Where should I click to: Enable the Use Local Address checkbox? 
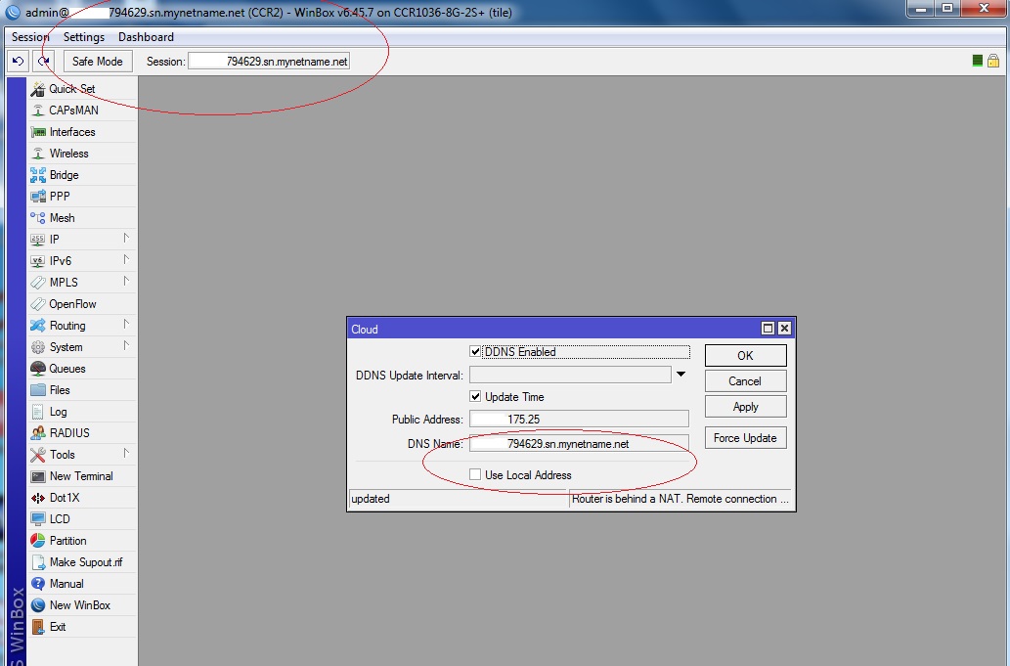pos(475,474)
